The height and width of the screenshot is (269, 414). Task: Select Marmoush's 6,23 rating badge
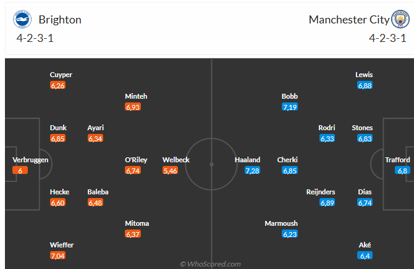[290, 234]
